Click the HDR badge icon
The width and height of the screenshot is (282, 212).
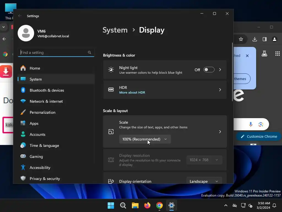(111, 90)
